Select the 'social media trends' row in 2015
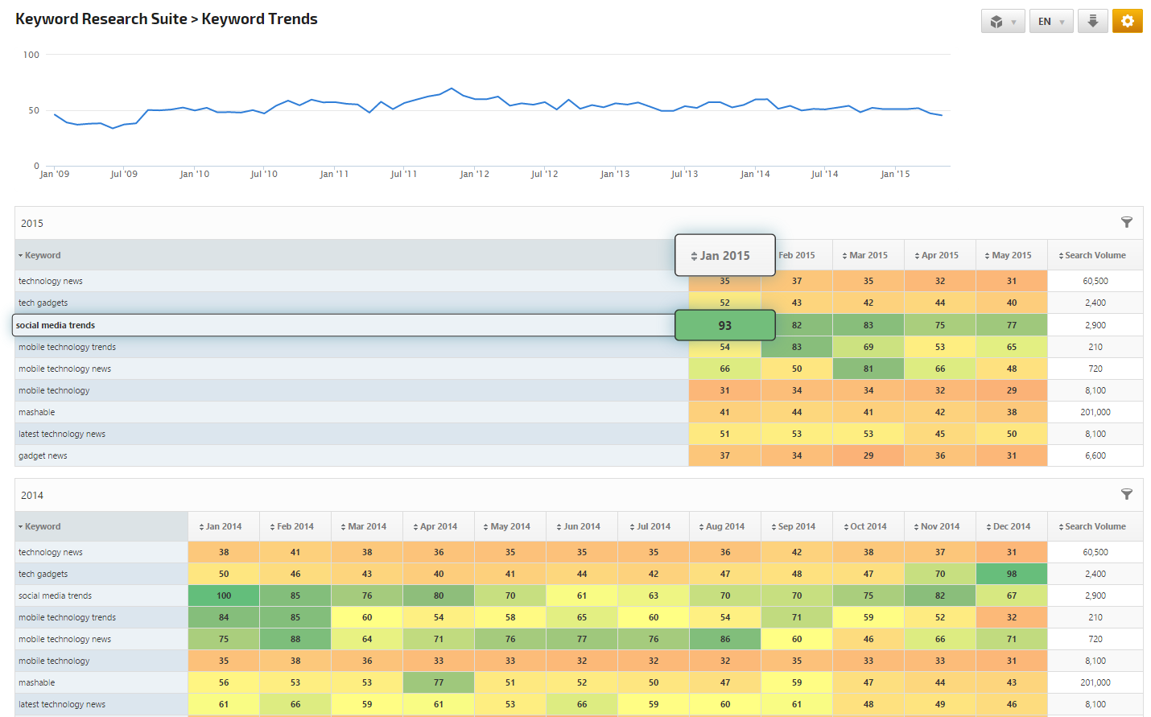Screen dimensions: 1151x717 tap(56, 325)
